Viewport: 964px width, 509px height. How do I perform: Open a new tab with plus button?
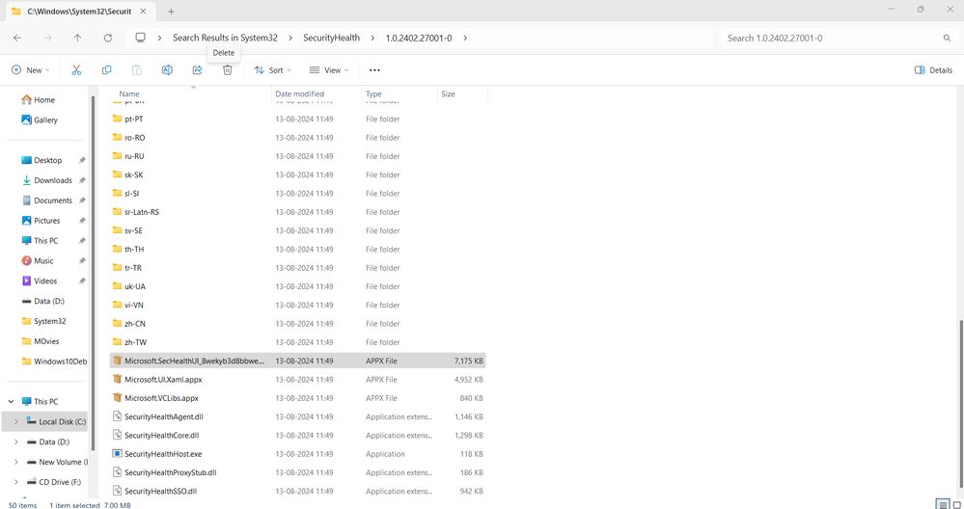click(x=171, y=11)
